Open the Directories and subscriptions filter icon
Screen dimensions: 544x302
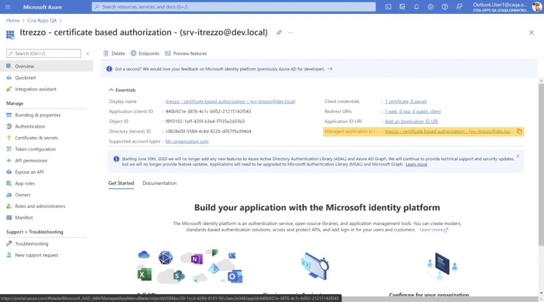pos(402,7)
